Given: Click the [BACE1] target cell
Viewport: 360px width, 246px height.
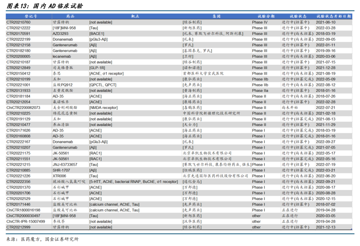Looking at the screenshot, I should click(97, 34).
